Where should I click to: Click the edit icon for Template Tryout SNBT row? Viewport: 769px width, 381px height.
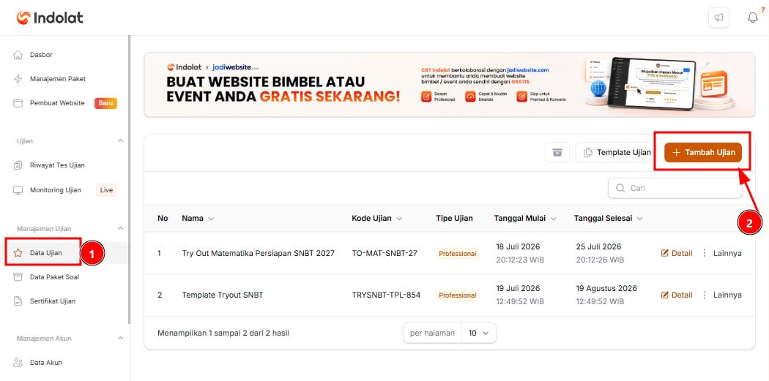665,295
